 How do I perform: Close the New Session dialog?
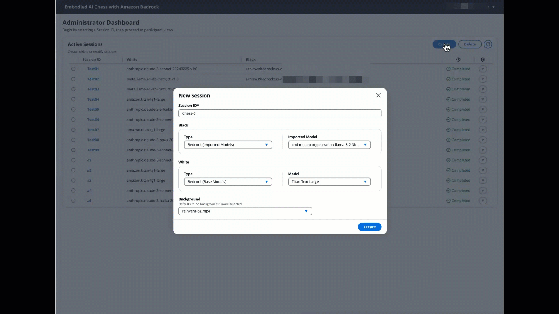click(x=378, y=95)
